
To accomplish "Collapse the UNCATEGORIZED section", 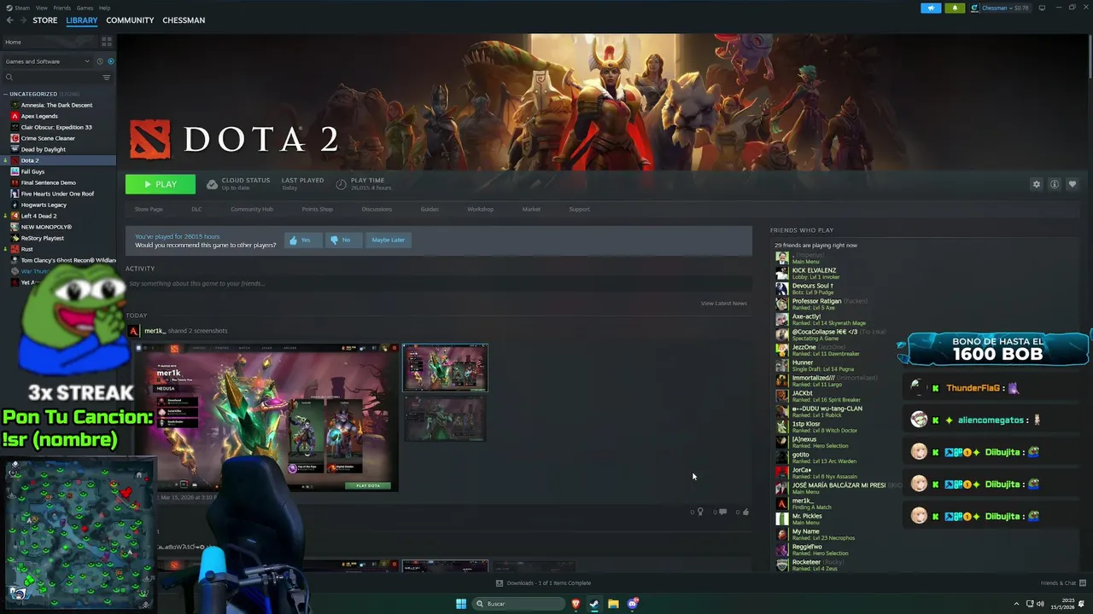I will 6,94.
